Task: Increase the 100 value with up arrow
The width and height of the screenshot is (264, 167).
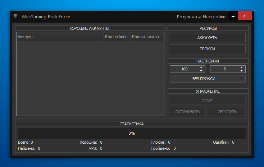Action: coord(201,68)
